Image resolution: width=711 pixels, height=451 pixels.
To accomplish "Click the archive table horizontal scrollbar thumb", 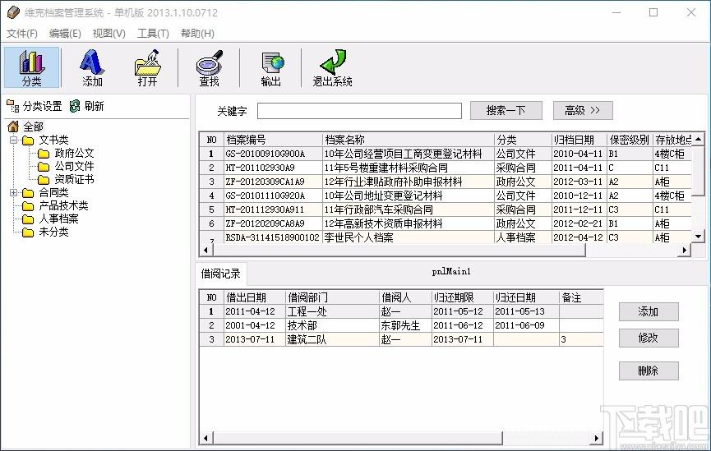I will click(399, 251).
